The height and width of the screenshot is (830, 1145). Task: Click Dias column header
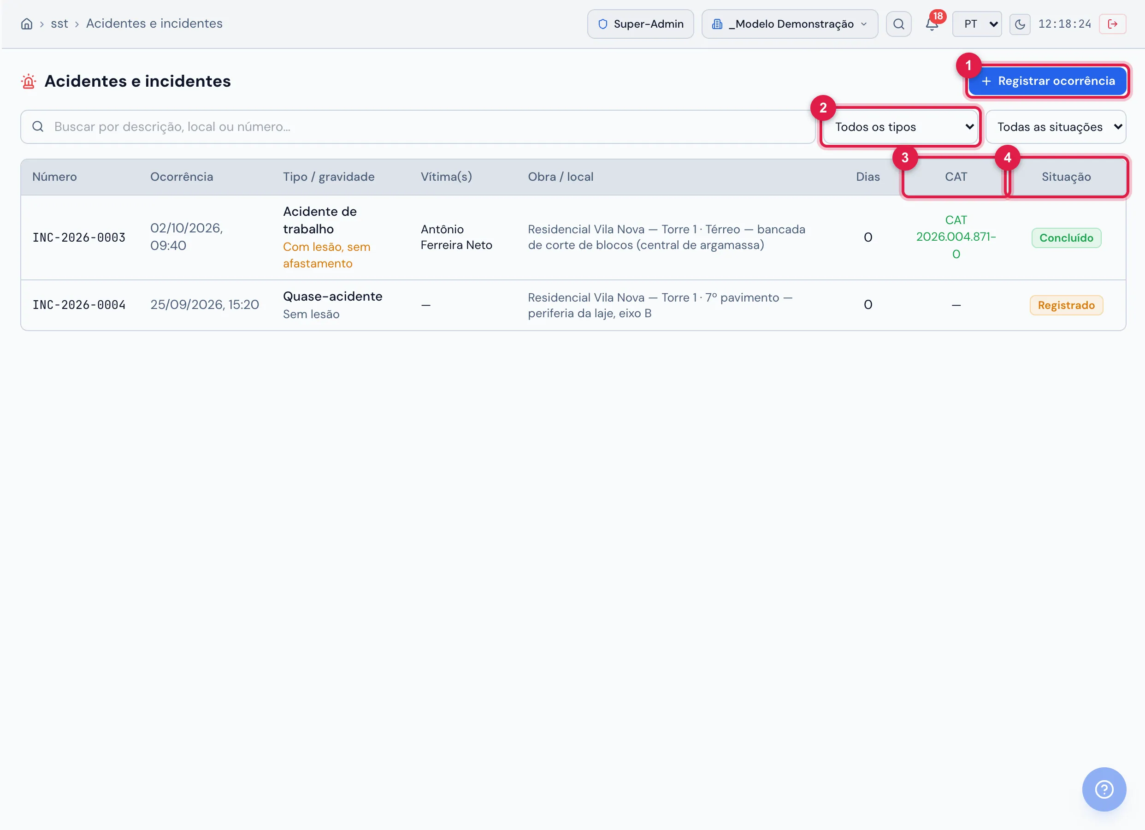(868, 177)
